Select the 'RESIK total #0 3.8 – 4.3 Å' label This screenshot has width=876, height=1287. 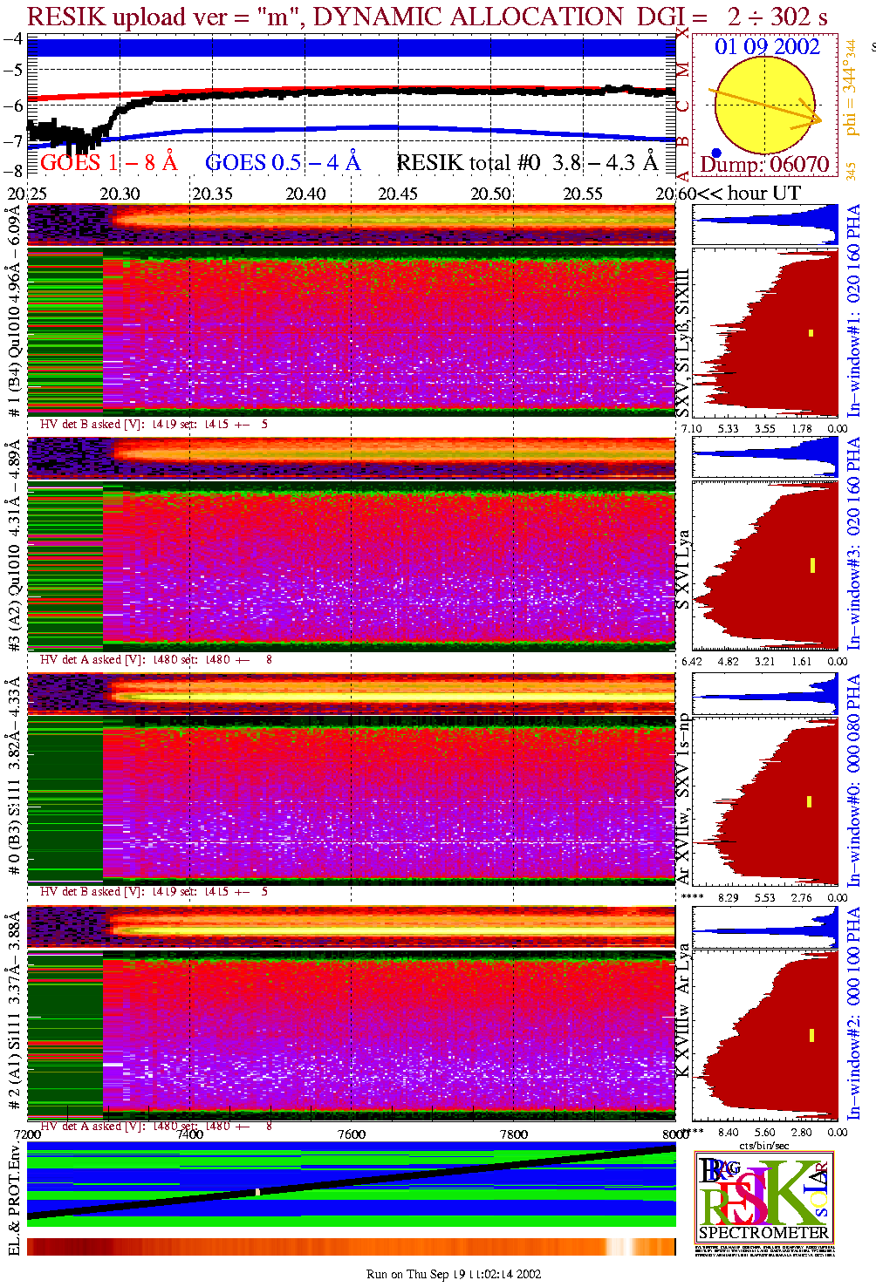[x=527, y=162]
